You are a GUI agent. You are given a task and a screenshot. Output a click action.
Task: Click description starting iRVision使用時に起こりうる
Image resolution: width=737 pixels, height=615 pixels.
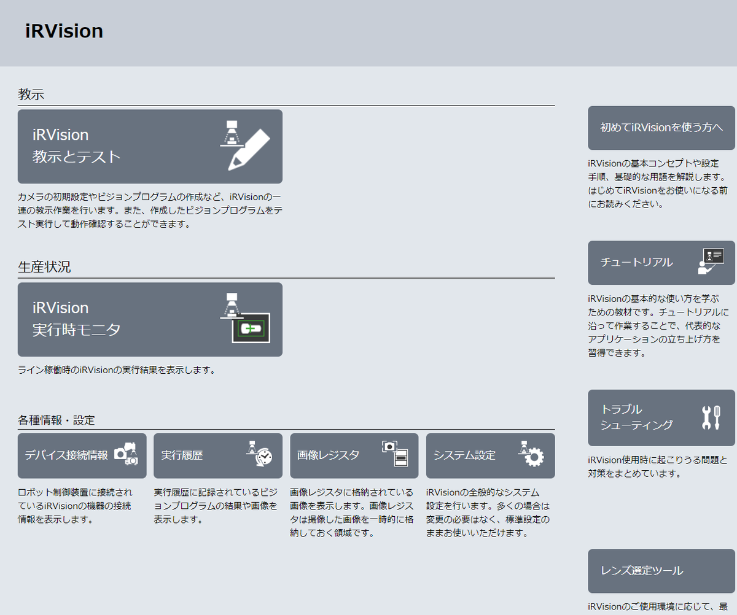pos(658,466)
